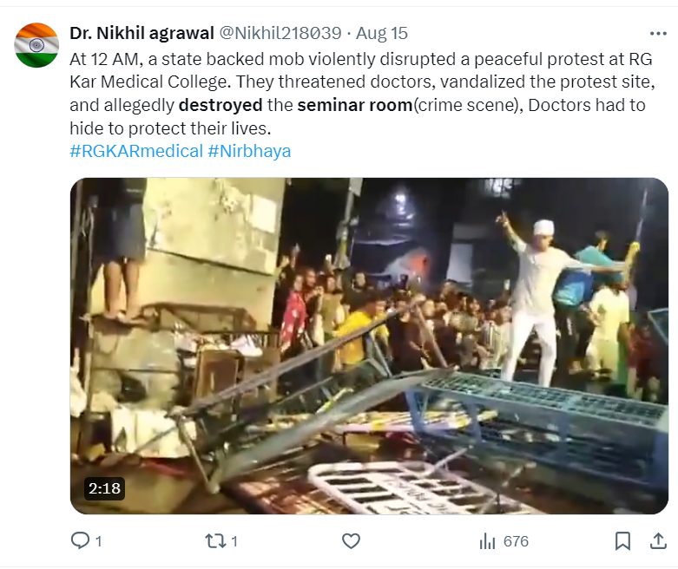
Task: Click the 676 views count
Action: tap(516, 541)
